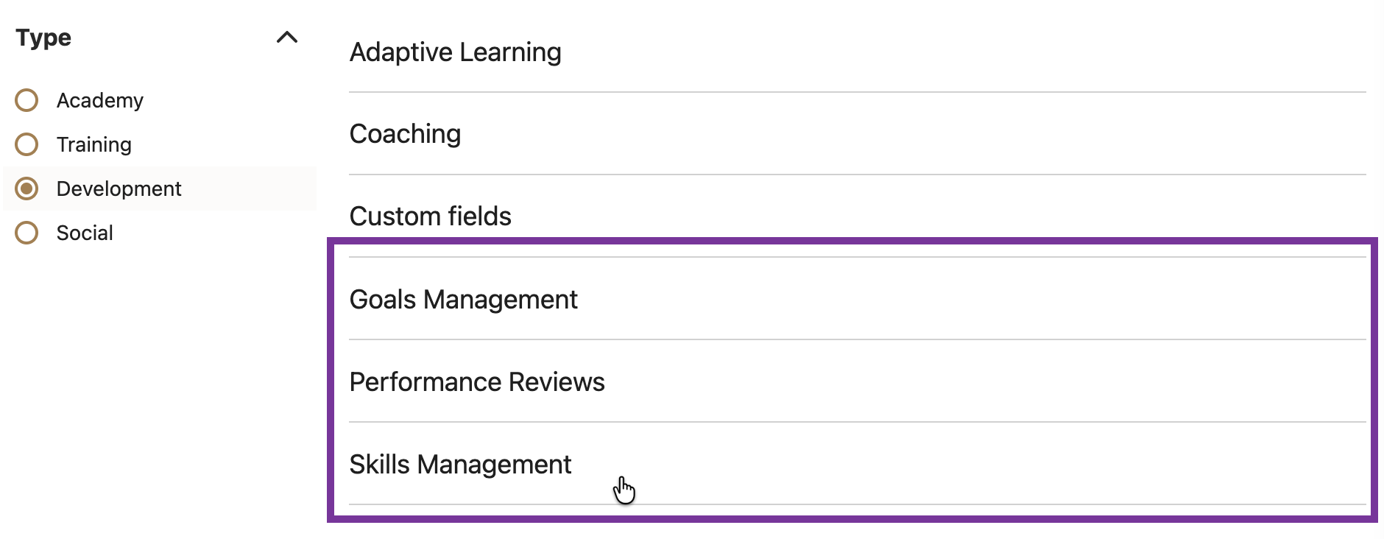Click the selected Development radio circle
The width and height of the screenshot is (1384, 539).
[27, 189]
